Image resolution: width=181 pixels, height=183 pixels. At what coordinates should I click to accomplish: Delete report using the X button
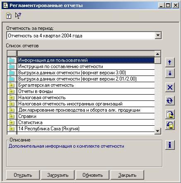click(x=170, y=87)
